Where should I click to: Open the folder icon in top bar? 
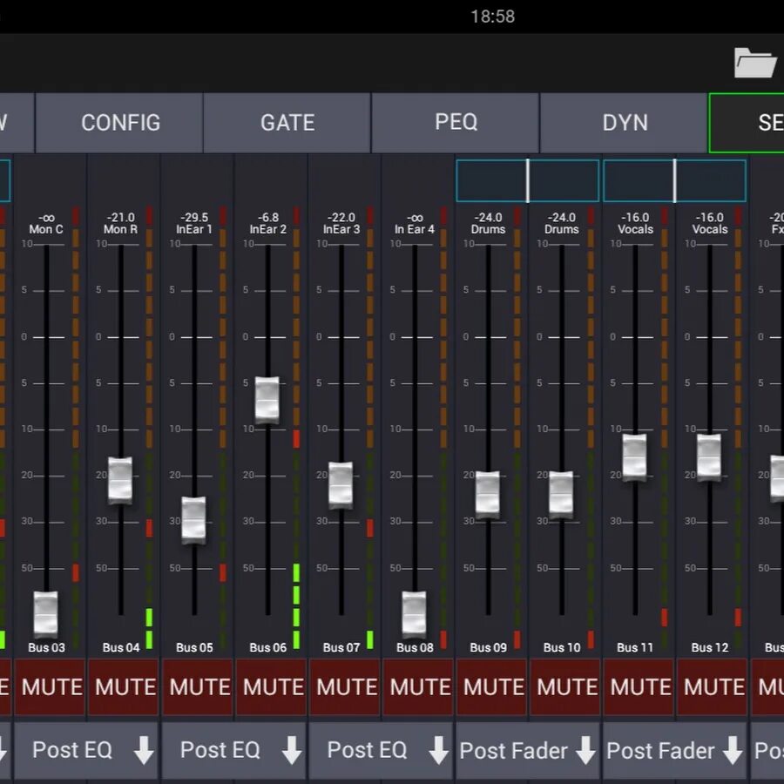[755, 63]
